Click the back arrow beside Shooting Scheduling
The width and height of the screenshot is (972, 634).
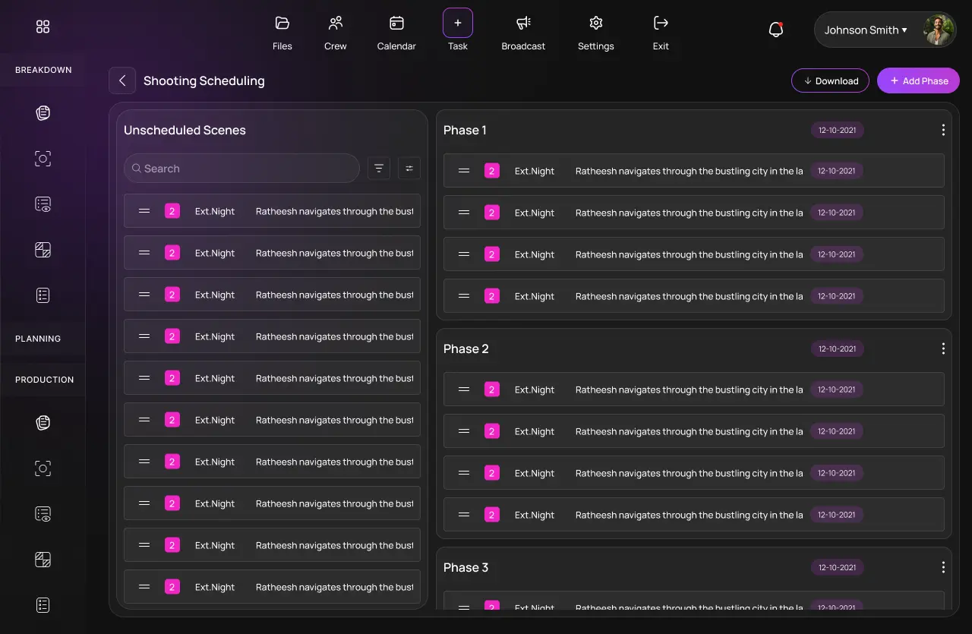point(122,80)
